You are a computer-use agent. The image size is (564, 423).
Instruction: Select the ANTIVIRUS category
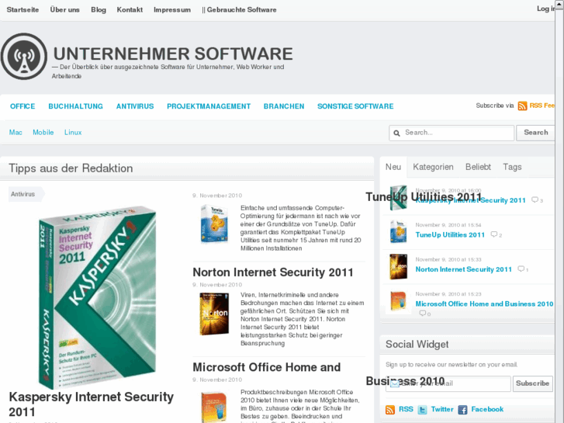pyautogui.click(x=135, y=106)
